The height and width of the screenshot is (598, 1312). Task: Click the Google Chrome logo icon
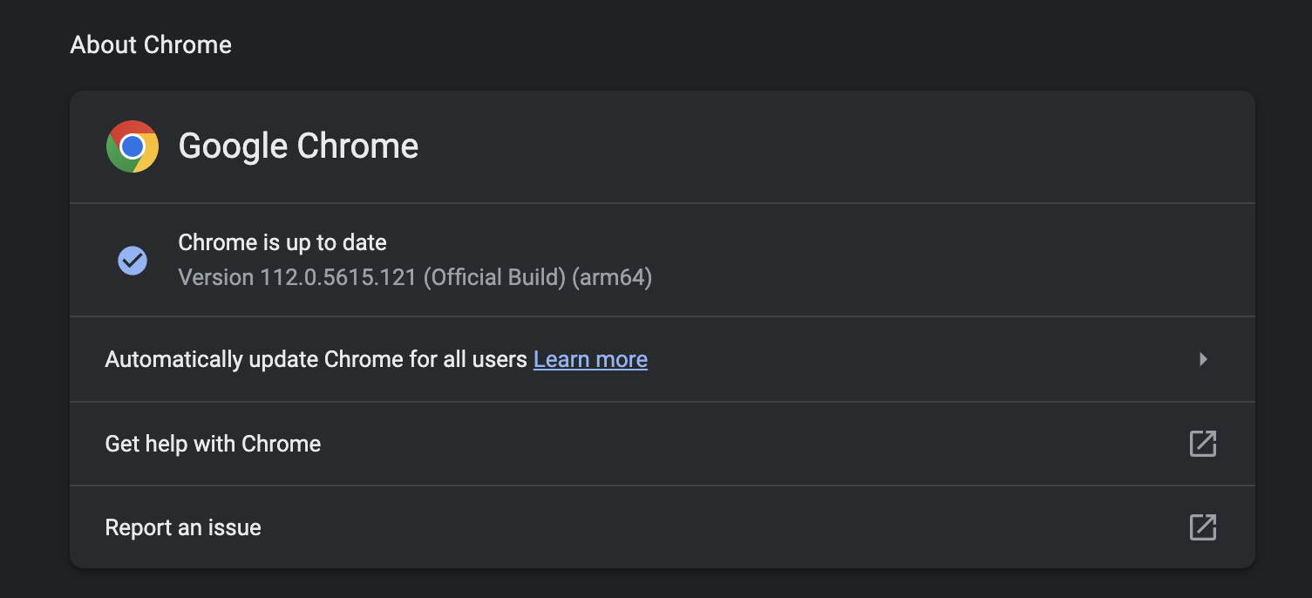133,146
